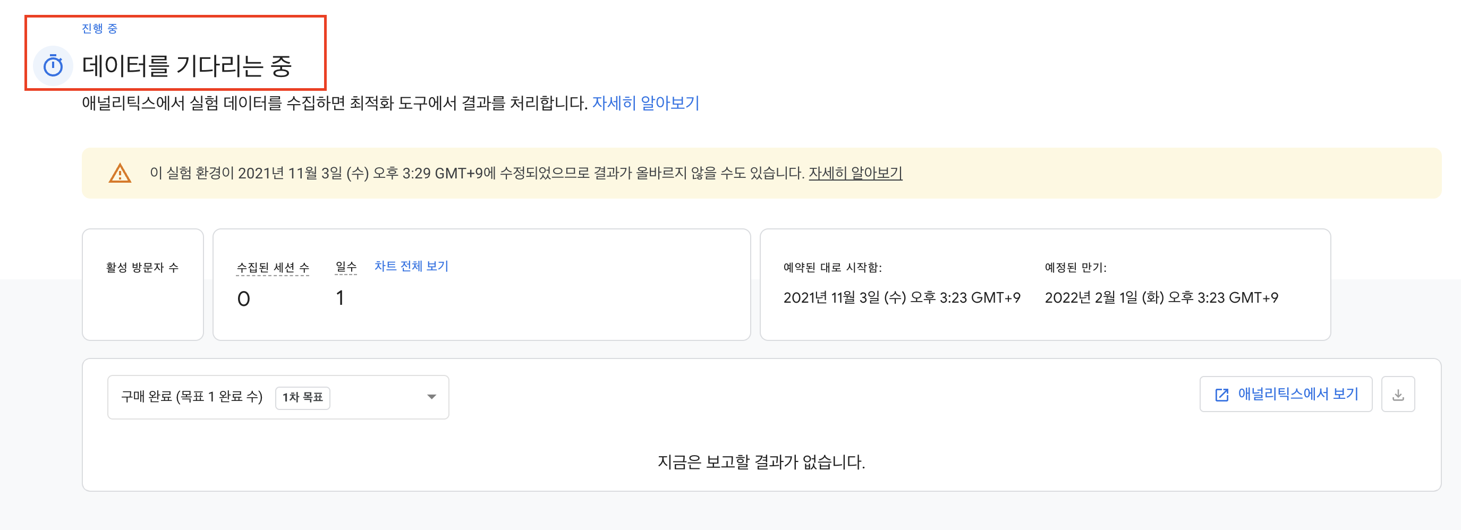The image size is (1461, 530).
Task: Select the 구매 완료 (목표 1 완료 수) combo box
Action: (x=278, y=397)
